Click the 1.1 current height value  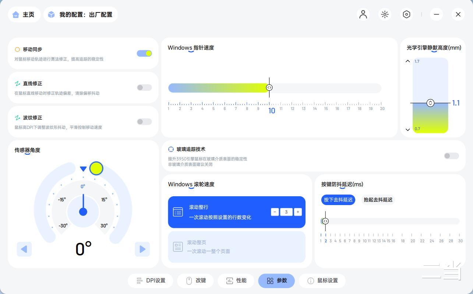pos(456,103)
